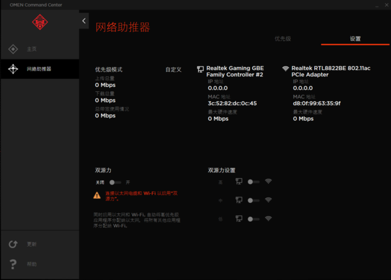Toggle the 高 priority Ethernet/Wi-Fi switch
This screenshot has height=280, width=391.
[253, 182]
